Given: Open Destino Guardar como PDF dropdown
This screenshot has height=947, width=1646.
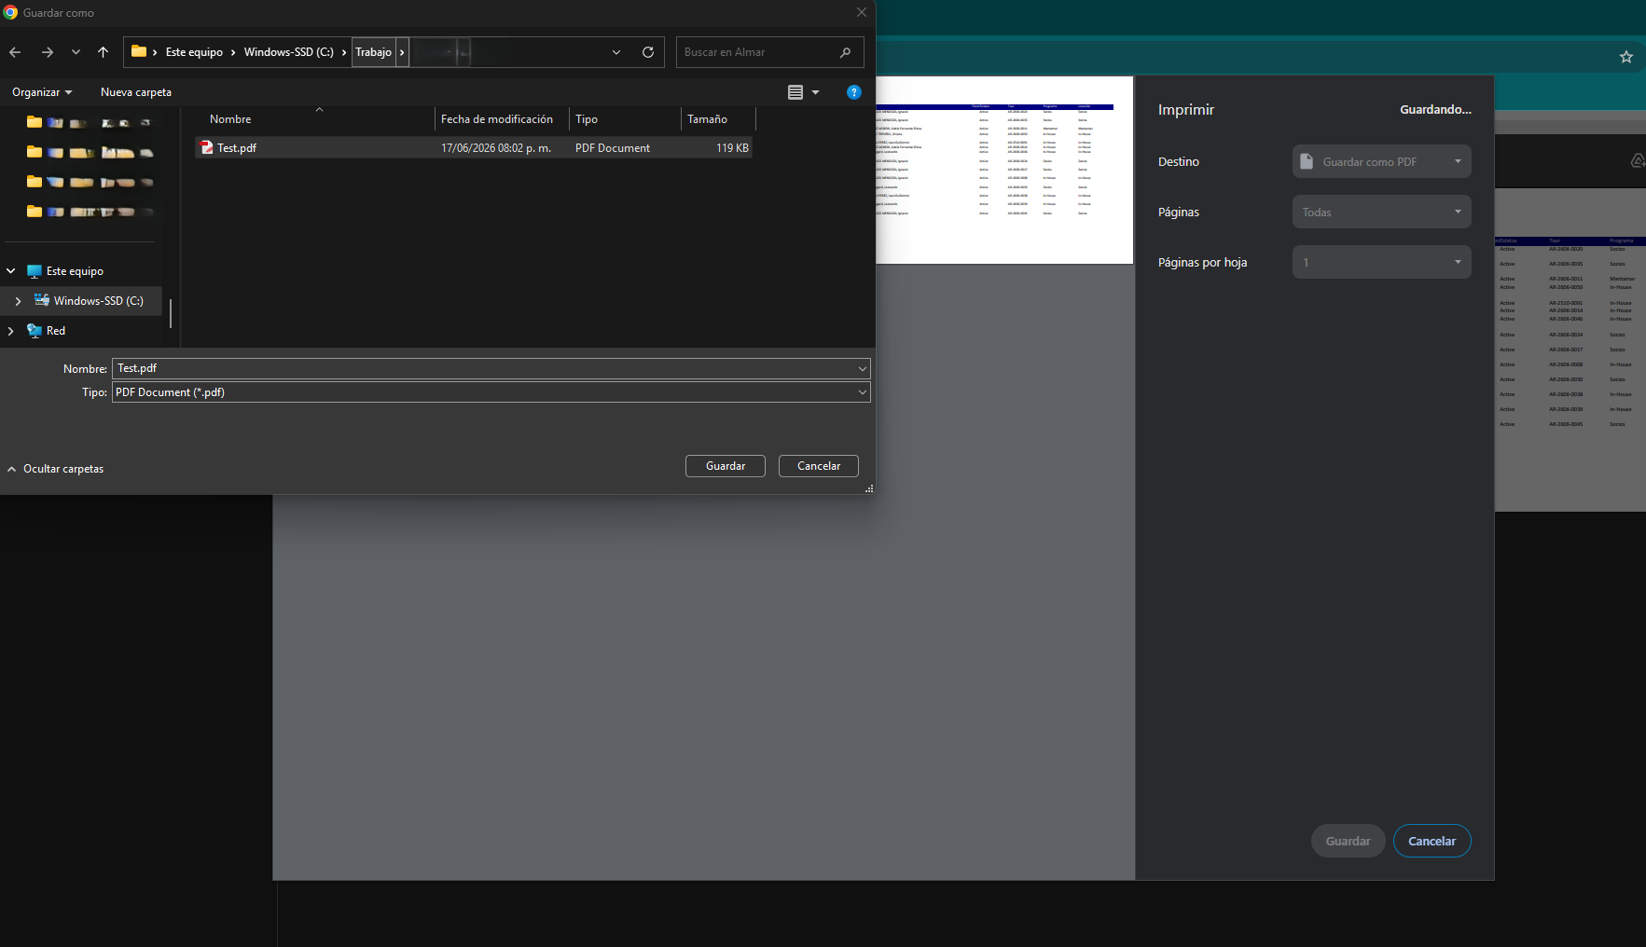Looking at the screenshot, I should click(1381, 161).
